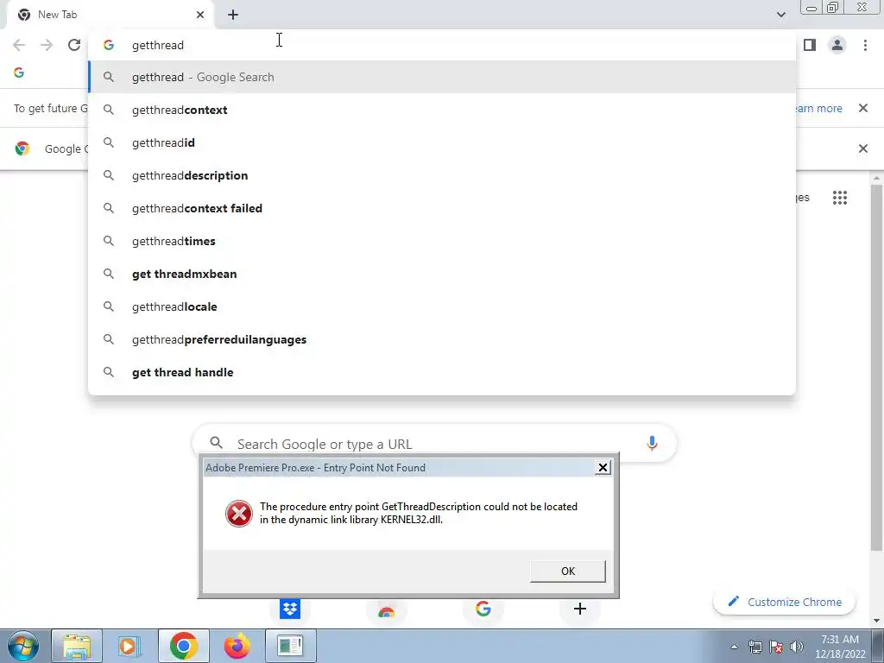
Task: Select the getthreadcontext suggestion
Action: click(442, 110)
